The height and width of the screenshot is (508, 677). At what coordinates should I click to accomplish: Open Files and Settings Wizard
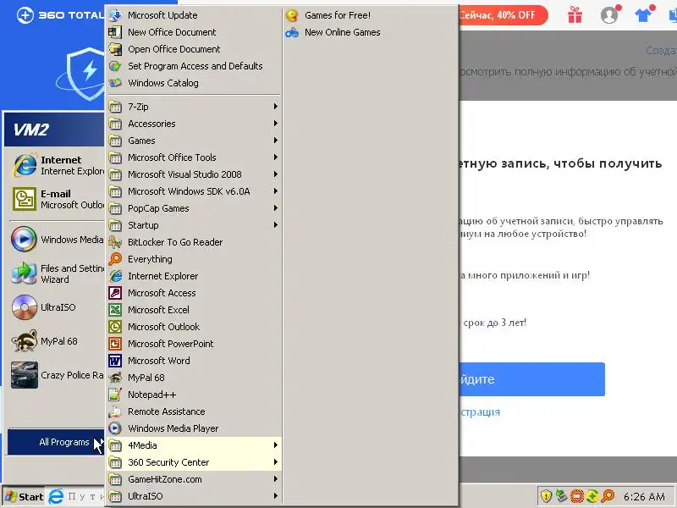click(55, 273)
